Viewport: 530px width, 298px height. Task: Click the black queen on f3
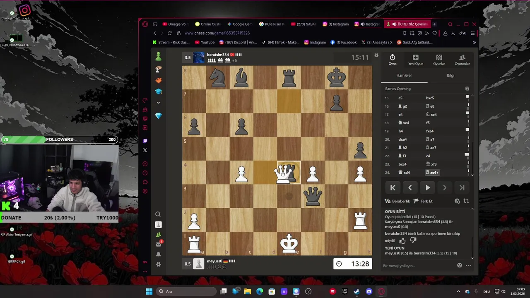pyautogui.click(x=313, y=196)
